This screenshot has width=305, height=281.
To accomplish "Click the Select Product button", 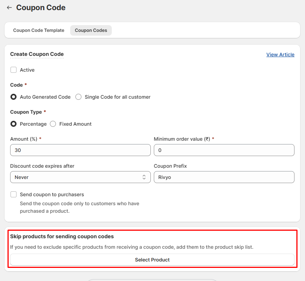I will point(152,260).
